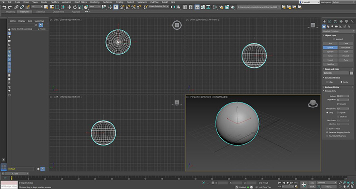Select the Center creation method radio
This screenshot has width=356, height=189.
[341, 82]
